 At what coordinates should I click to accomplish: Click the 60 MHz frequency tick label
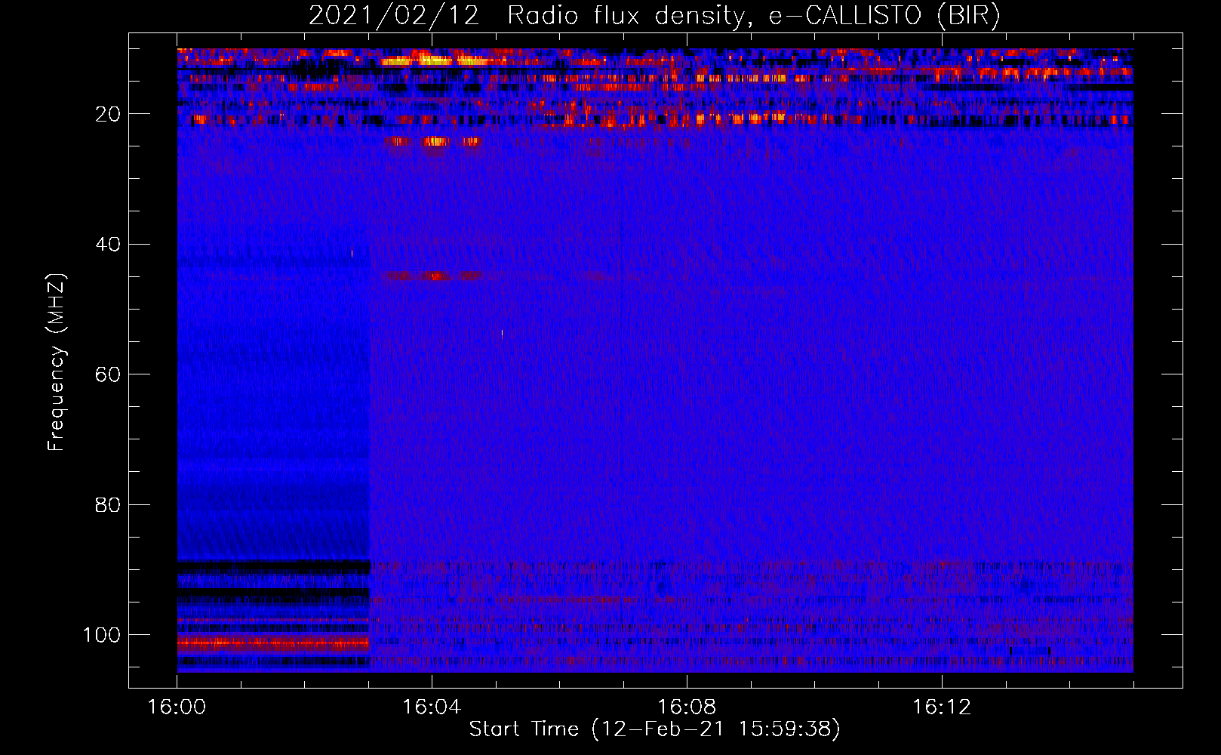[108, 374]
